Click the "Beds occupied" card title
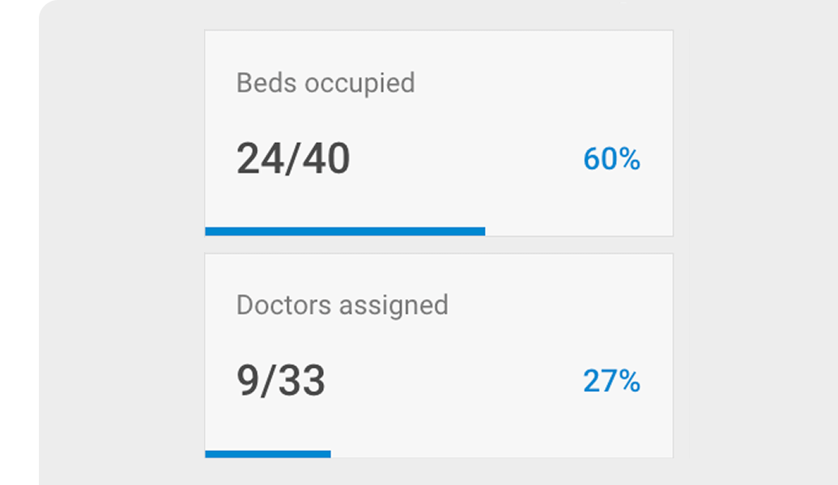 click(x=325, y=84)
